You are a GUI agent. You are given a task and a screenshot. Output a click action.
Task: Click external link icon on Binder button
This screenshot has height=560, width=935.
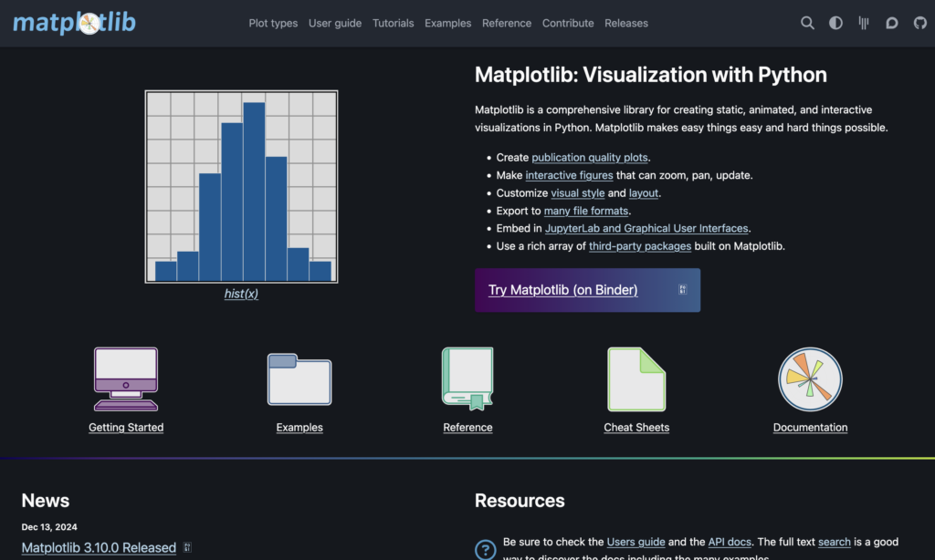pyautogui.click(x=683, y=289)
